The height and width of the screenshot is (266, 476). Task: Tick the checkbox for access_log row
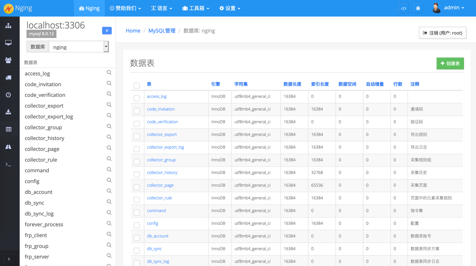pyautogui.click(x=137, y=98)
